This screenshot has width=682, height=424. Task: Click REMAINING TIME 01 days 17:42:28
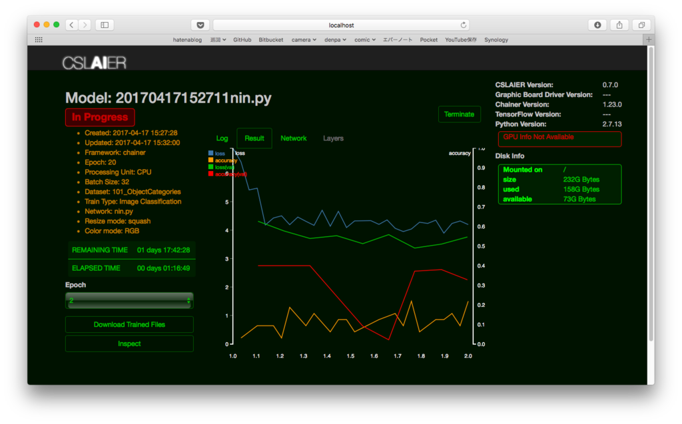coord(131,250)
